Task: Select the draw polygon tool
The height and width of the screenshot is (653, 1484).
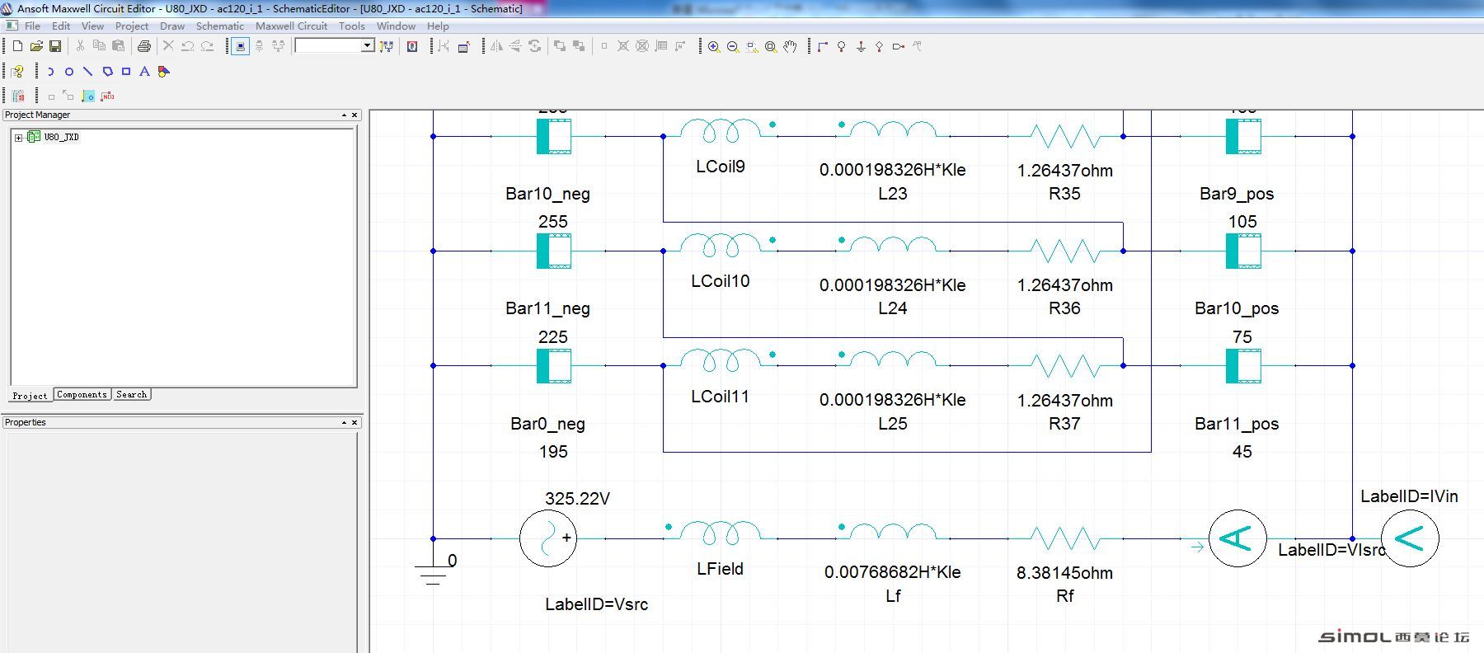Action: click(x=107, y=72)
